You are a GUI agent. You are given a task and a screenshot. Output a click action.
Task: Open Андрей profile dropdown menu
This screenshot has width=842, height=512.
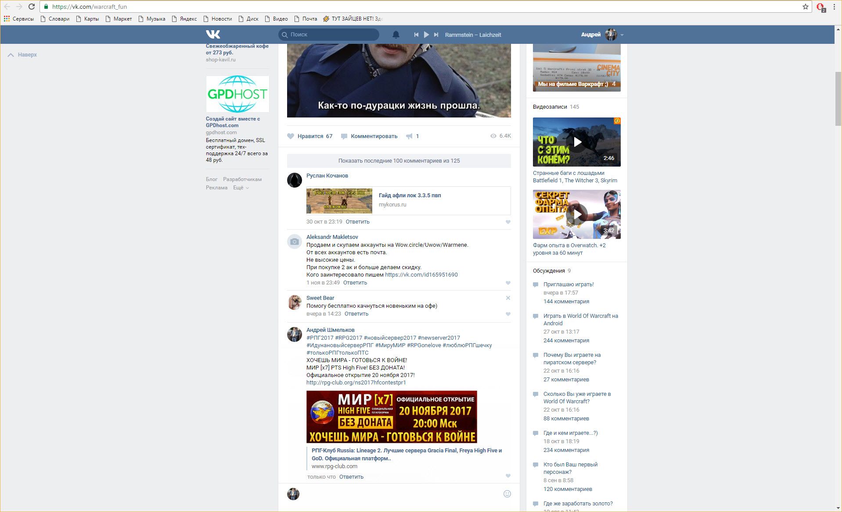tap(622, 35)
